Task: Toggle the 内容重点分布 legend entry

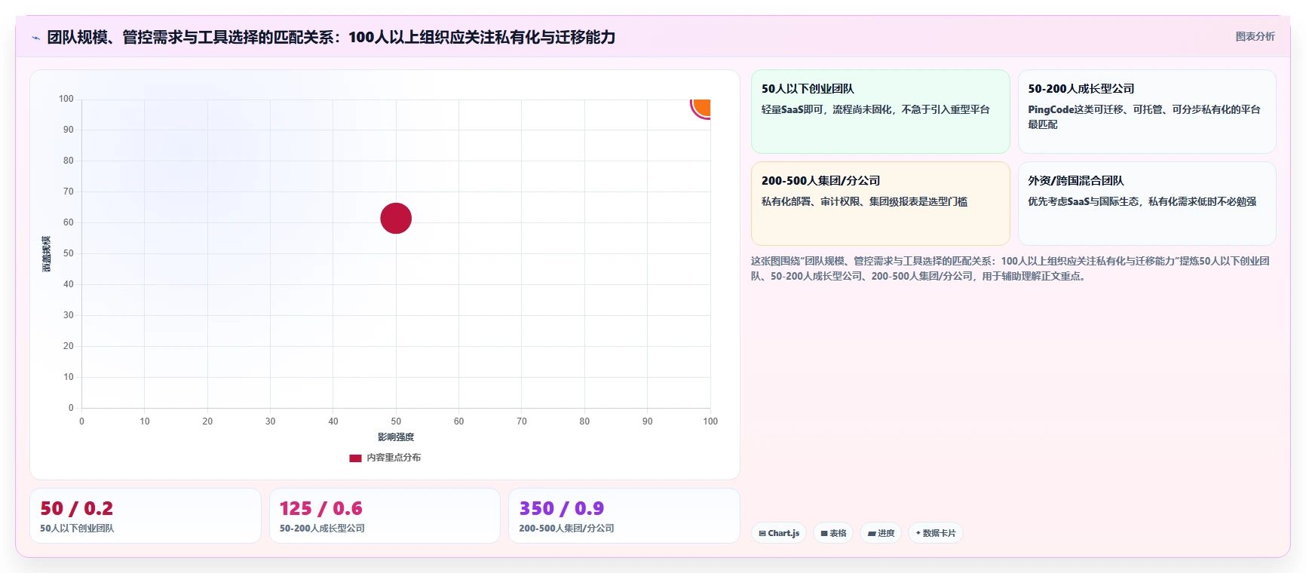Action: 385,458
